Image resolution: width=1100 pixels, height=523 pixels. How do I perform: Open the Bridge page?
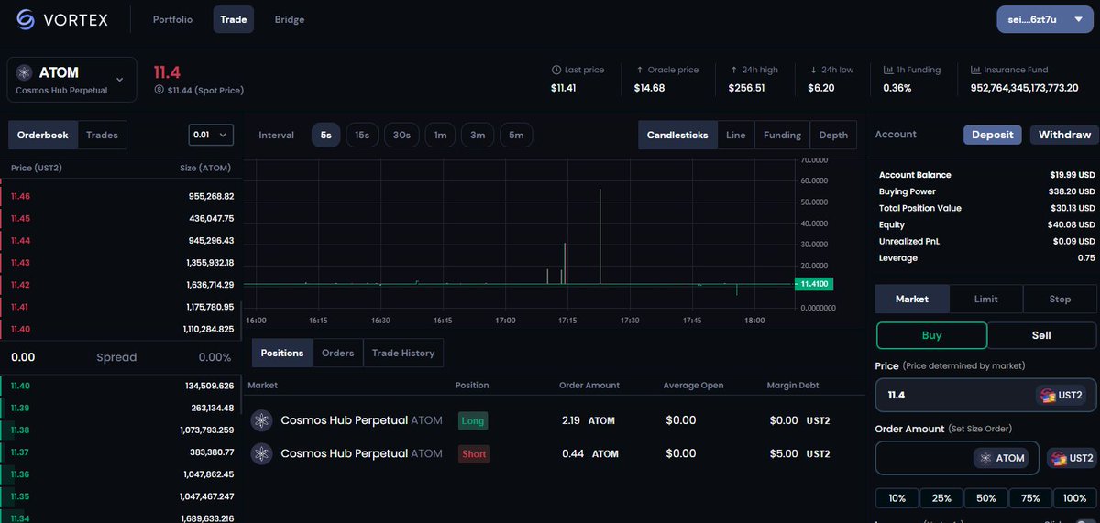(x=290, y=19)
